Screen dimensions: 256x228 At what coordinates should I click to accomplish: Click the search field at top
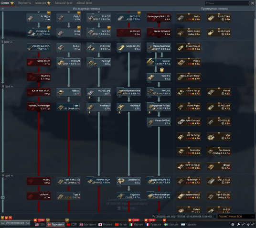click(227, 3)
